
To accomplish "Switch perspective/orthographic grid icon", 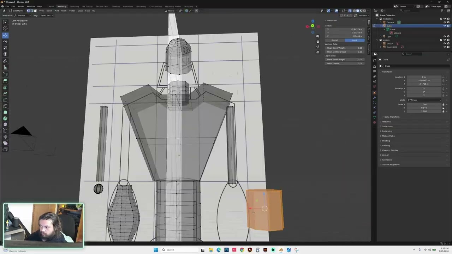I will click(x=317, y=52).
